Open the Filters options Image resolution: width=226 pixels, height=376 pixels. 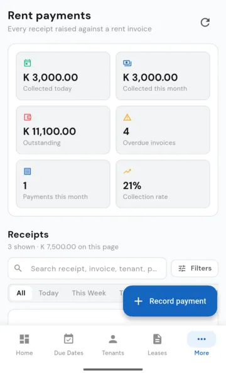(x=195, y=268)
